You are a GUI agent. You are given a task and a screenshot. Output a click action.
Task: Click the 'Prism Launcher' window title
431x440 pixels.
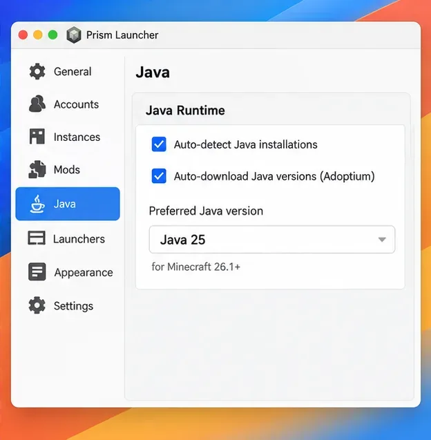122,35
